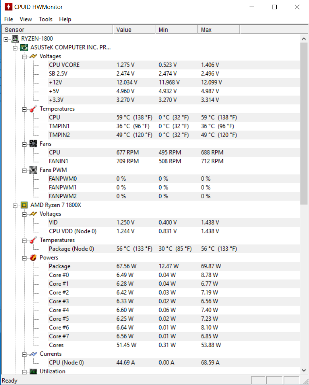Screen dimensions: 309x385
Task: Select the CPU VCORE row
Action: tap(174, 65)
